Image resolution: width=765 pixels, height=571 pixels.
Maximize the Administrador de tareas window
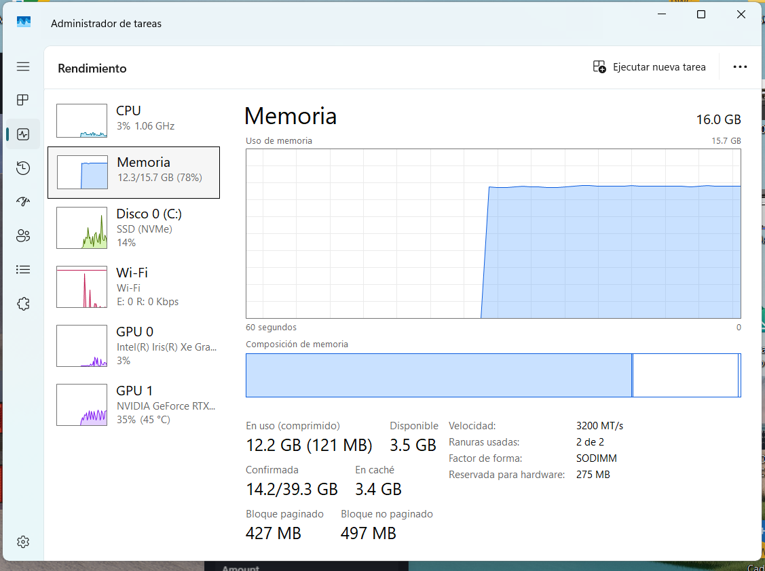701,15
